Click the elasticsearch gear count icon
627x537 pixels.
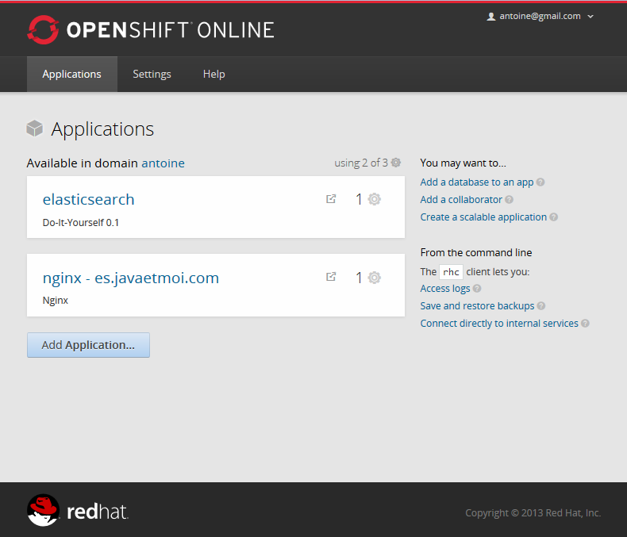pos(374,199)
